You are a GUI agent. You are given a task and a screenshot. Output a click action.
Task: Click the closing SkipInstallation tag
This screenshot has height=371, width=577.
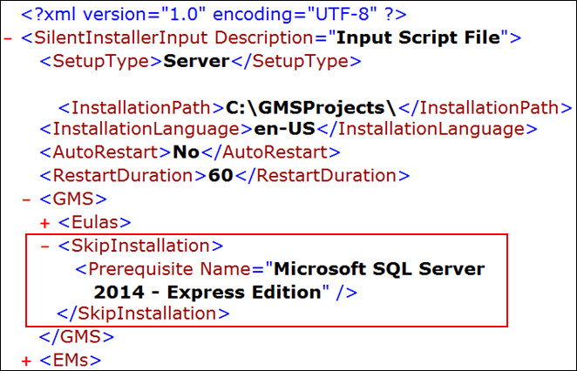click(x=143, y=313)
